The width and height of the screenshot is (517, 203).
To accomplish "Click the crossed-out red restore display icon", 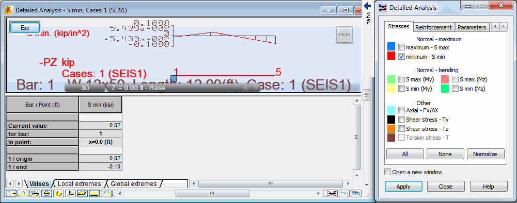I will tap(333, 194).
